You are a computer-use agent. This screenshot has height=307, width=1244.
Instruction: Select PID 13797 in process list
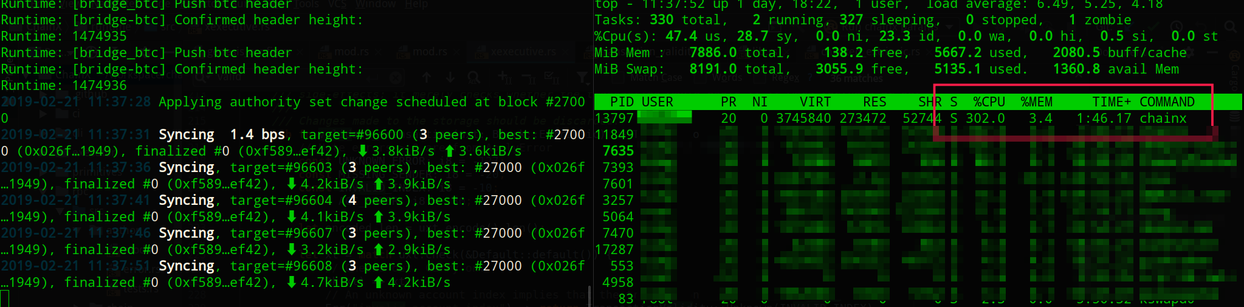click(614, 119)
